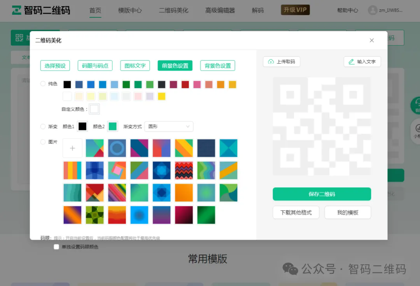
Task: Click the 保存二维码 button
Action: pos(322,194)
